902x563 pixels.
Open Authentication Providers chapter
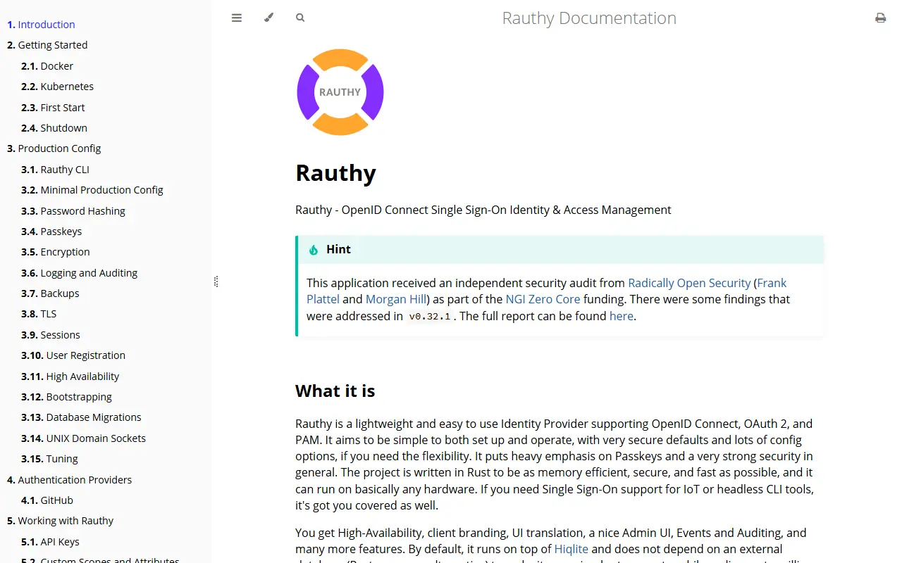click(x=70, y=480)
